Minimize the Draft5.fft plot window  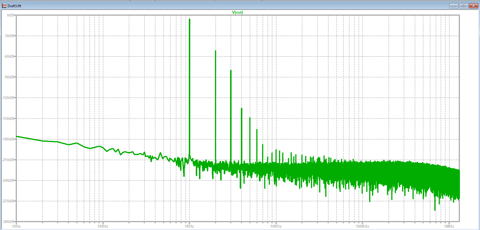click(454, 6)
